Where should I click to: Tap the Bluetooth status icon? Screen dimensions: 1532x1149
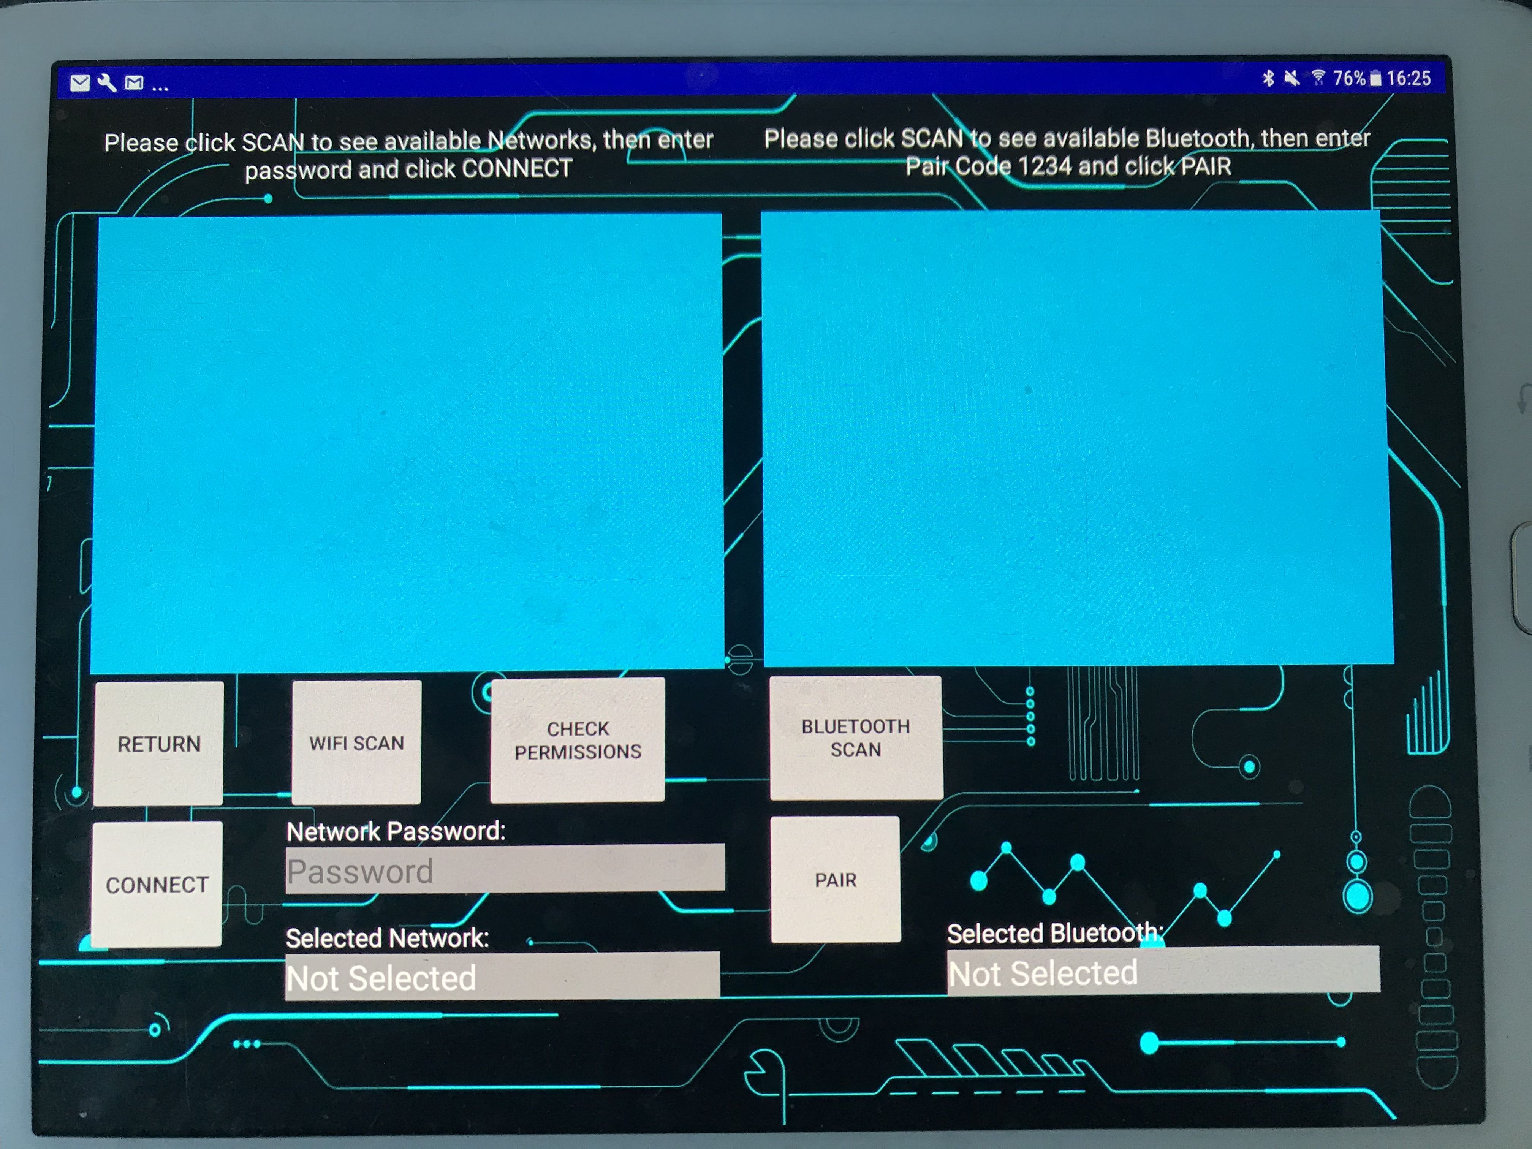click(1268, 78)
